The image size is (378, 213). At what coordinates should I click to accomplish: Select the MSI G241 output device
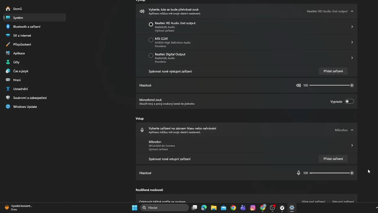pos(151,40)
